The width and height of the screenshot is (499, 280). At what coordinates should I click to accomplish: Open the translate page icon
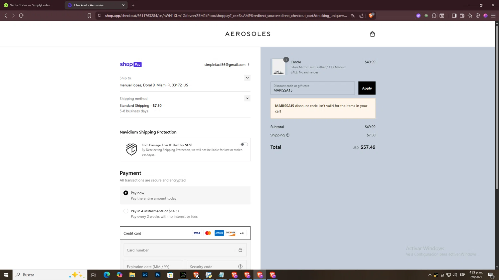[x=353, y=16]
